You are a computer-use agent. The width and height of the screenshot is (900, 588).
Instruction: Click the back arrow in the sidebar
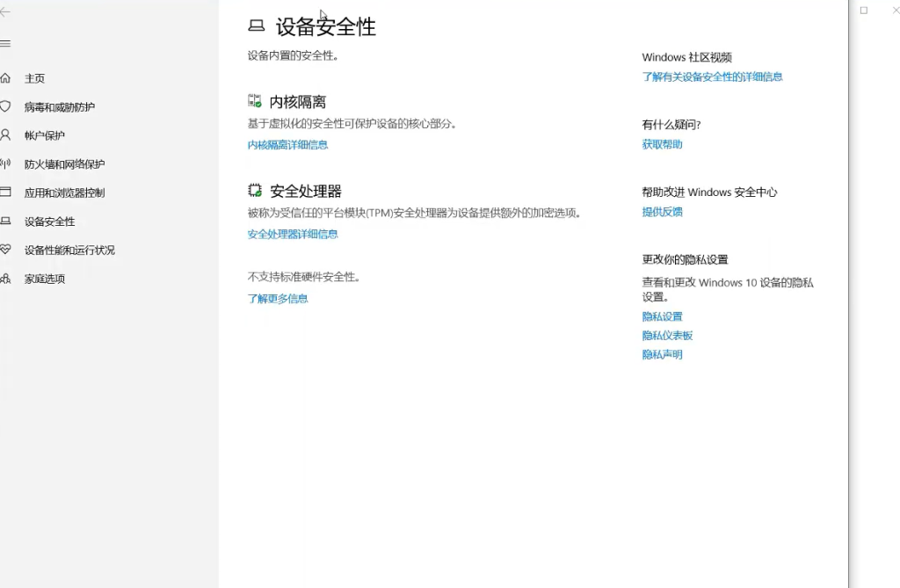point(5,12)
